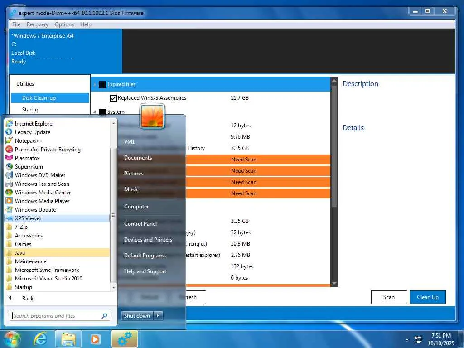Click the search magnifier icon in the Start menu
Viewport: 464px width, 348px height.
105,316
